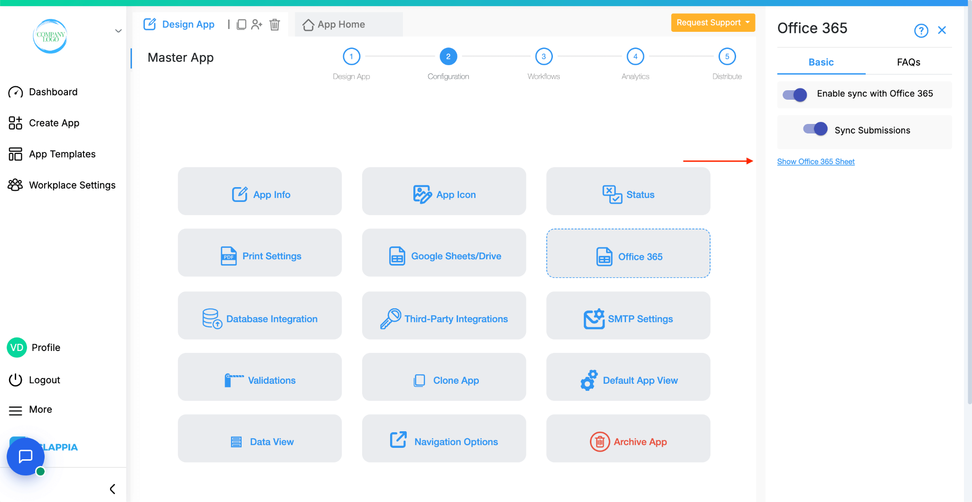Switch to the FAQs tab
Image resolution: width=972 pixels, height=502 pixels.
point(908,62)
